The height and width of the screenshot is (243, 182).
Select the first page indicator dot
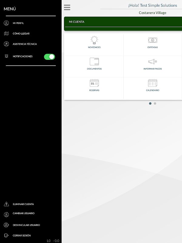pyautogui.click(x=150, y=103)
